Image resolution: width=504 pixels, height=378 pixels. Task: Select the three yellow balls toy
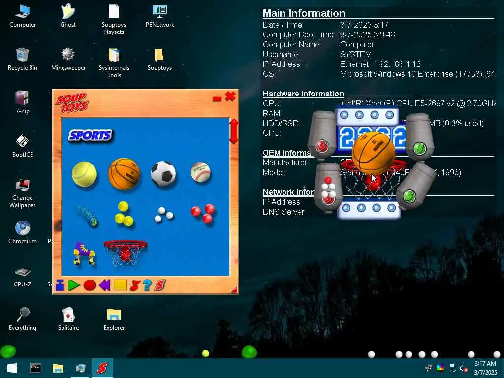[124, 214]
